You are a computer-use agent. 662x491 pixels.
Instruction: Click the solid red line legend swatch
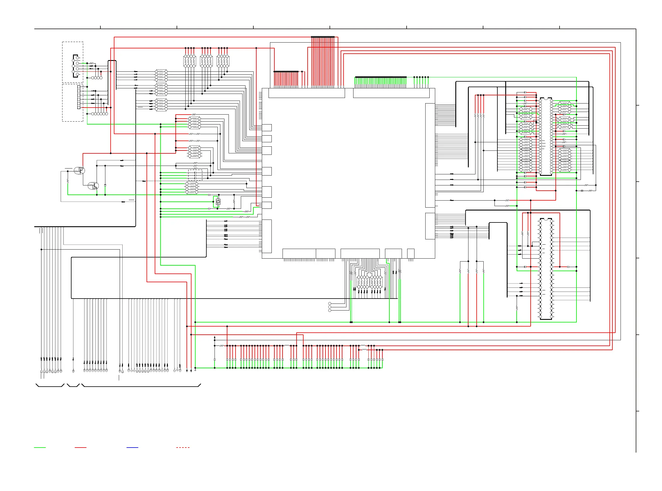pyautogui.click(x=80, y=447)
